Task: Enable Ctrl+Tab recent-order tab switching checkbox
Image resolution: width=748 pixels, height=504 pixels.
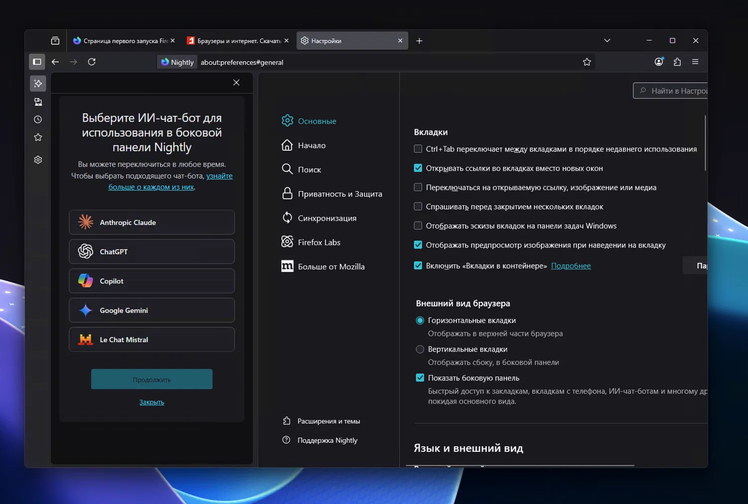Action: click(x=418, y=149)
